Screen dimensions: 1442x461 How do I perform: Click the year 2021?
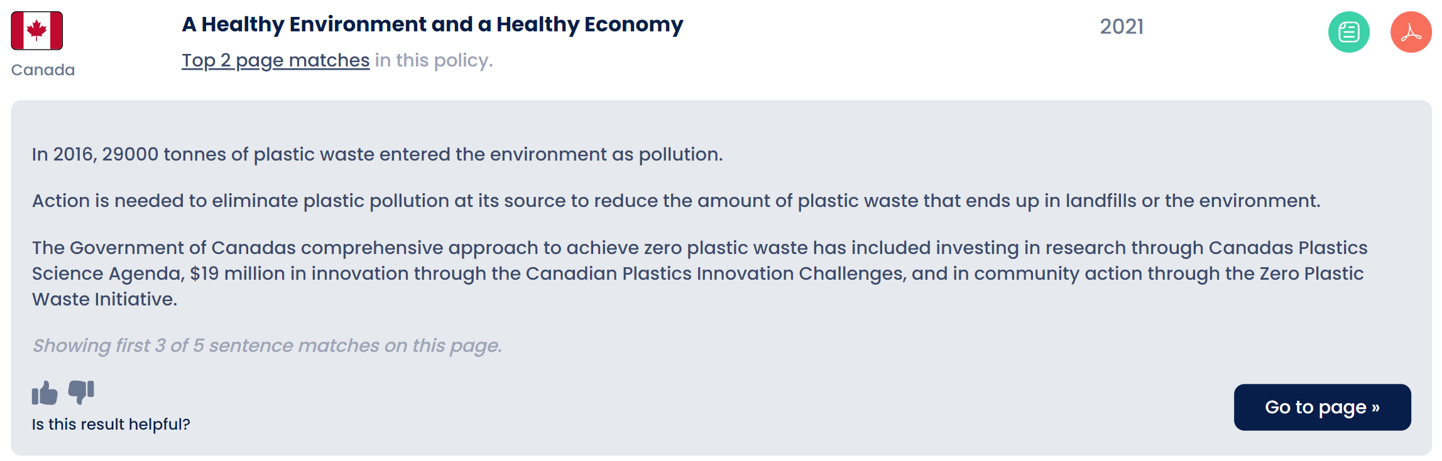(x=1122, y=26)
